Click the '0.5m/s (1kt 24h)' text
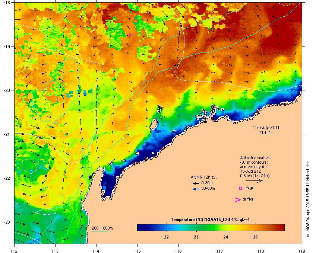Screen dimensions: 313x253 tap(255, 176)
